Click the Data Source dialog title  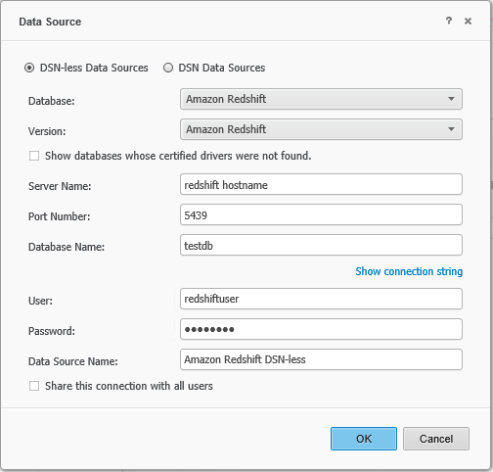(50, 22)
